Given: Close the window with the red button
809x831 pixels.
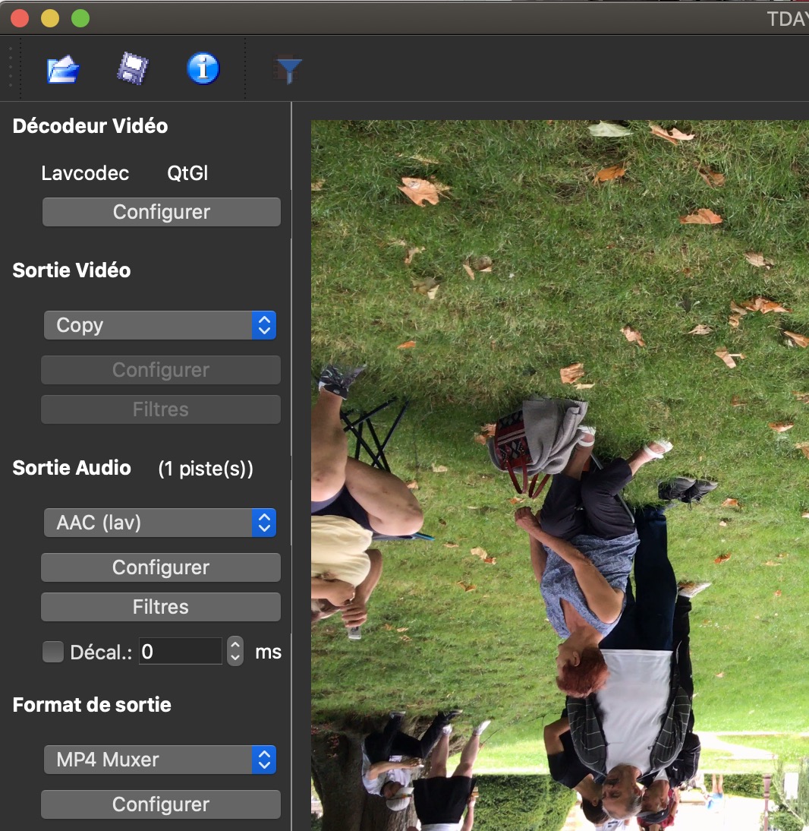Looking at the screenshot, I should coord(20,18).
